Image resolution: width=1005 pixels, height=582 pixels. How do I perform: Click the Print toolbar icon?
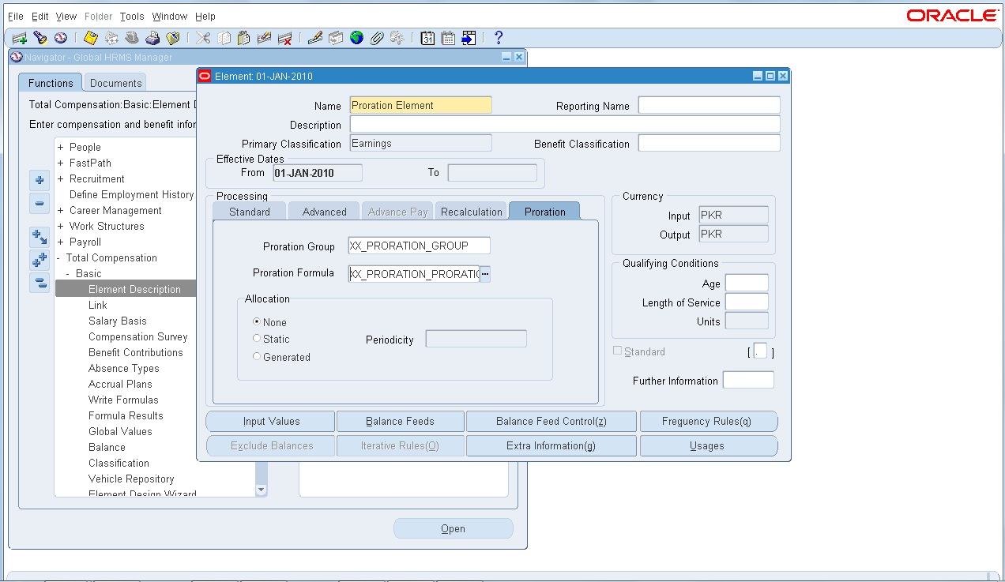pos(152,37)
